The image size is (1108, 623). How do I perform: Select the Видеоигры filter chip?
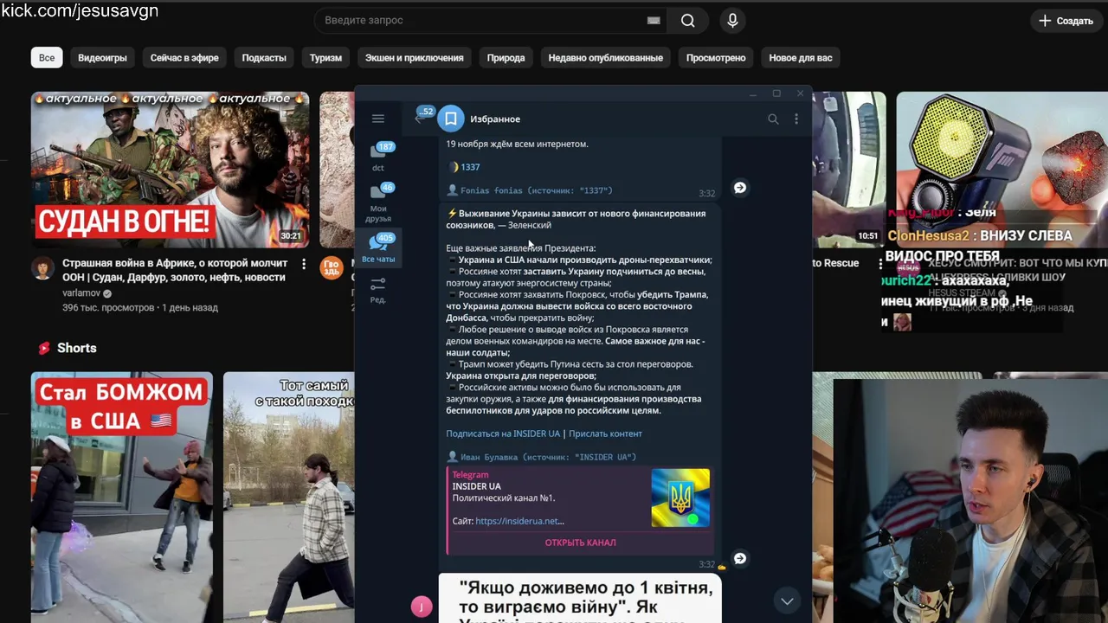point(102,58)
